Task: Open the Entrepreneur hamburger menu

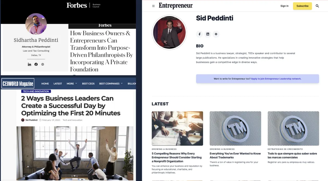Action: [153, 6]
